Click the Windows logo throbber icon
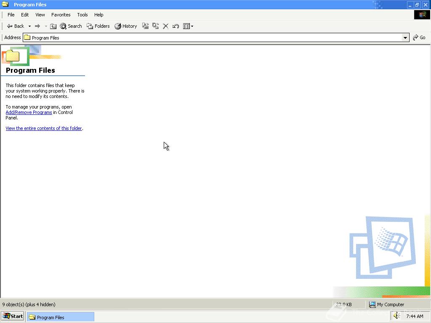 pyautogui.click(x=422, y=15)
